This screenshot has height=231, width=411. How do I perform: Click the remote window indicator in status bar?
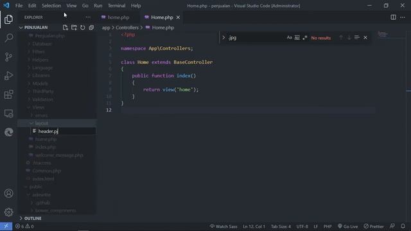[6, 227]
